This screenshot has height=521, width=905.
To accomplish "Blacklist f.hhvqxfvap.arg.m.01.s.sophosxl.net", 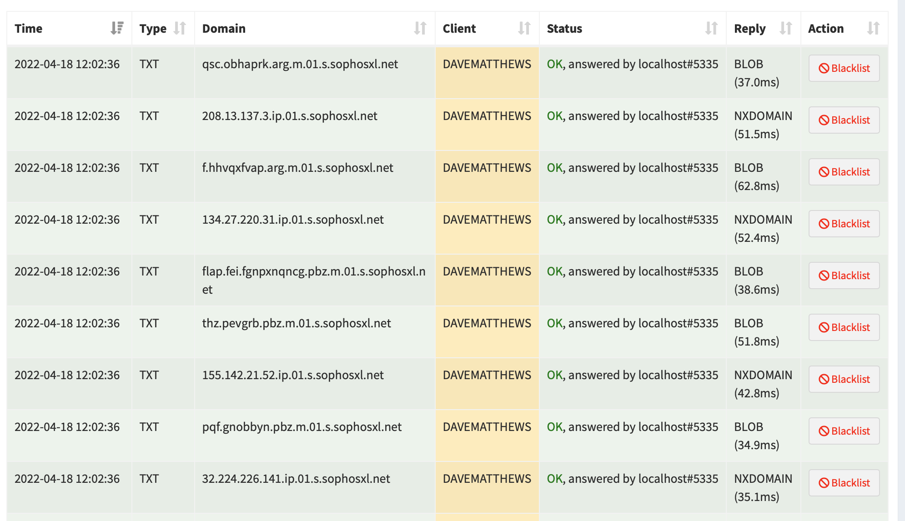I will [x=844, y=172].
